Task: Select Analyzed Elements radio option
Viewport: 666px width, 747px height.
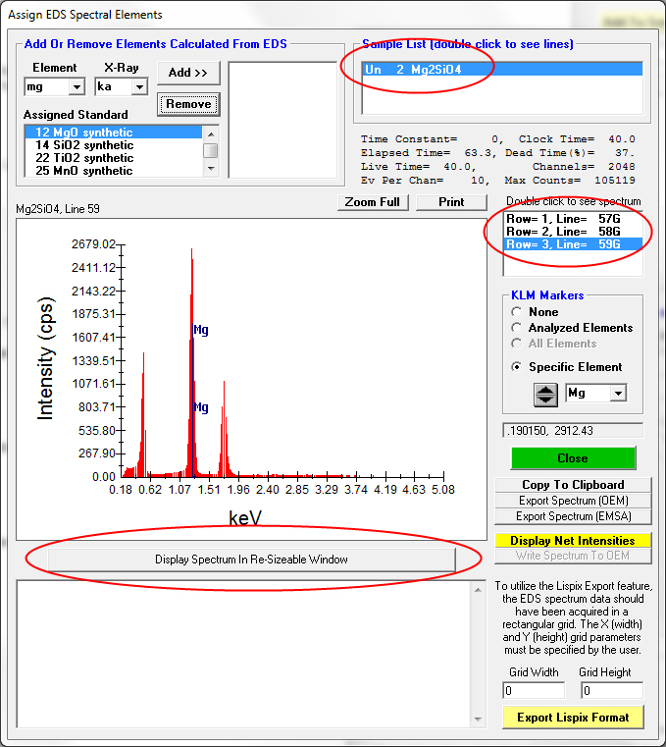Action: 517,328
